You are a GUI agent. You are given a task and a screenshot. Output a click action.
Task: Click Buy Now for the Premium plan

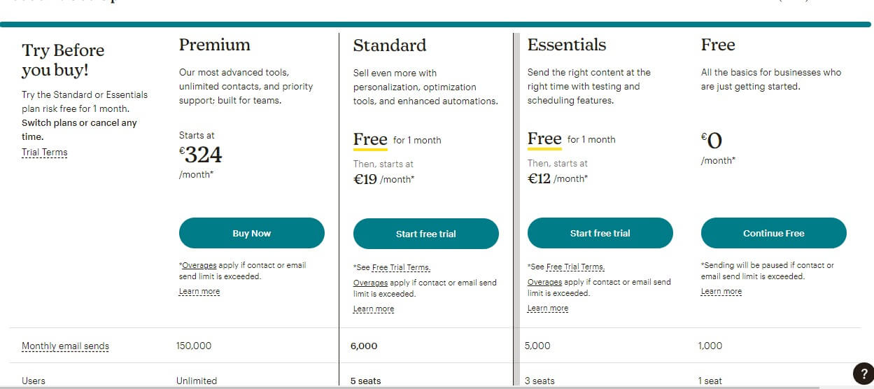pyautogui.click(x=251, y=233)
